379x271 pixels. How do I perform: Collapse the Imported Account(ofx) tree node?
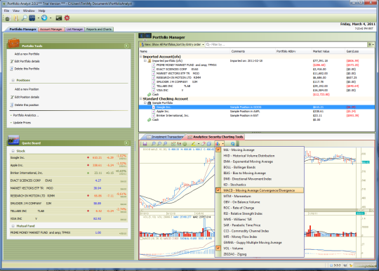tap(141, 56)
